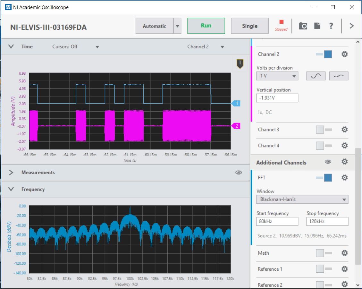Open Volts per division dropdown
Screen dimensions: 362x289
[277, 76]
